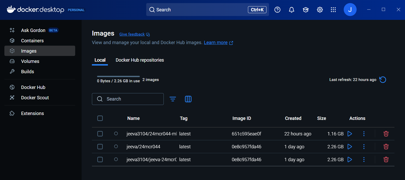This screenshot has height=180, width=405.
Task: Select all images with header checkbox
Action: click(100, 118)
